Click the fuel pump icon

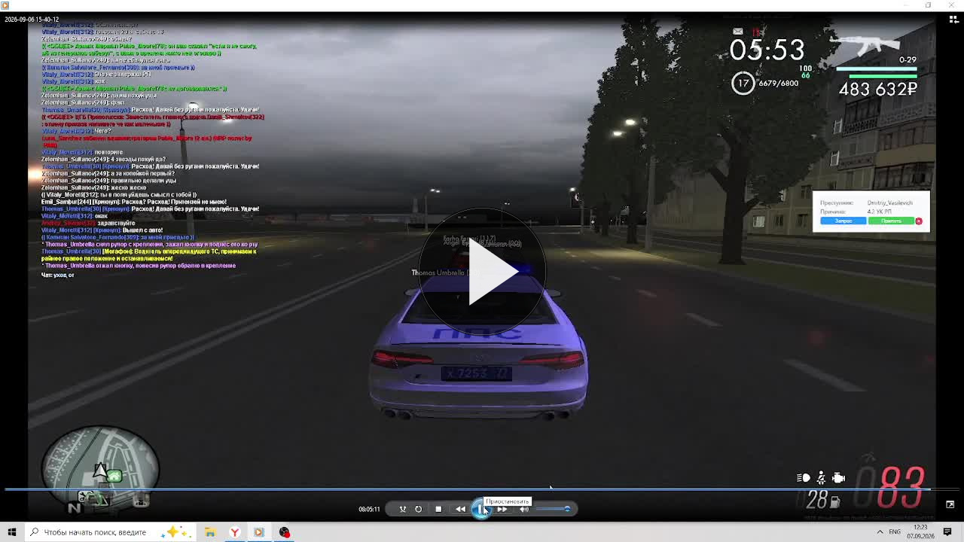pyautogui.click(x=834, y=502)
